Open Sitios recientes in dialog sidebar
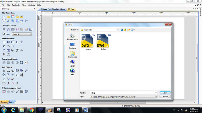 (72, 37)
